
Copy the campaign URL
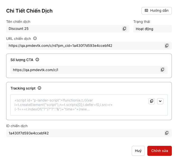[x=167, y=45]
